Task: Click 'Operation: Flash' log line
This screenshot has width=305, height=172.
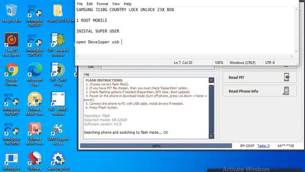Action: (x=97, y=116)
